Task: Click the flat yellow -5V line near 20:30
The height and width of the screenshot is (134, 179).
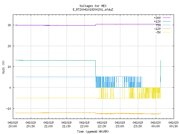Action: click(x=31, y=98)
